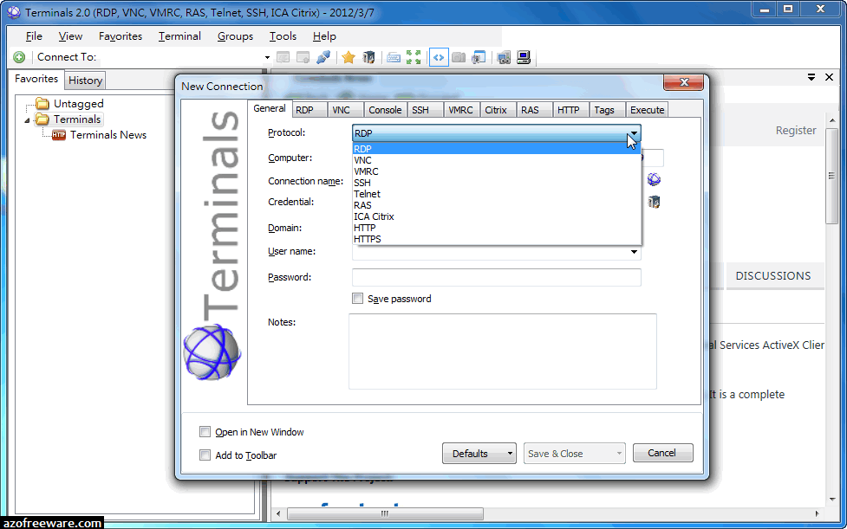Collapse the Protocol dropdown arrow
Screen dimensions: 847x529
click(635, 132)
